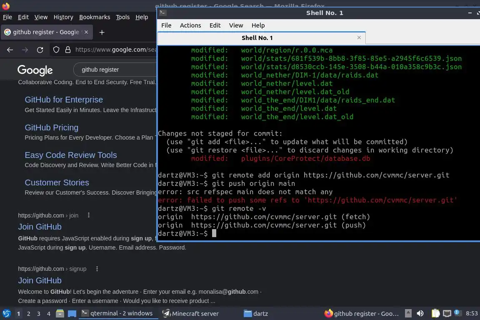This screenshot has width=480, height=320.
Task: Click the Firefox logo in title bar
Action: point(6,6)
